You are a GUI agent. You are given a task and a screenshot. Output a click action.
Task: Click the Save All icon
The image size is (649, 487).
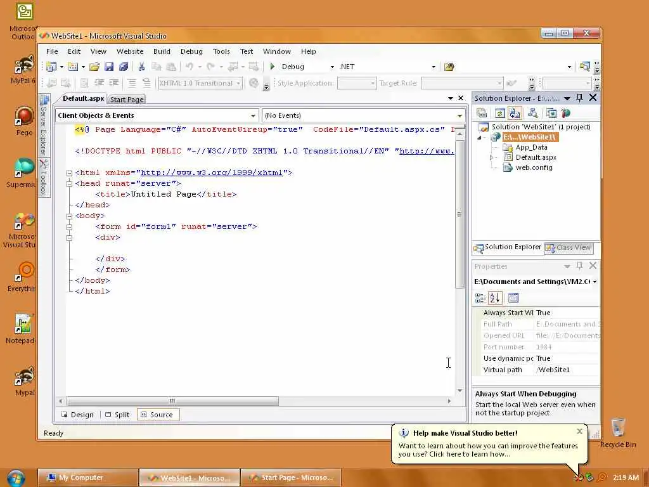click(124, 67)
